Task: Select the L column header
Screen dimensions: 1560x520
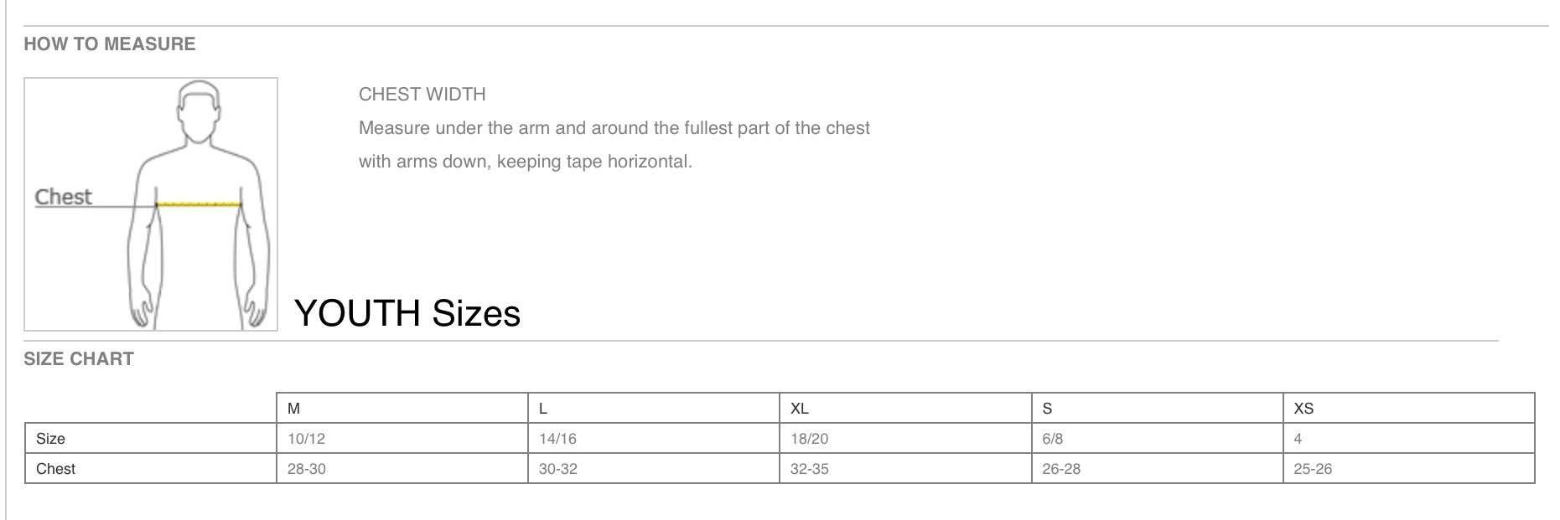Action: tap(654, 408)
